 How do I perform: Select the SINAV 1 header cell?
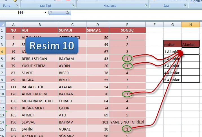pos(97,30)
